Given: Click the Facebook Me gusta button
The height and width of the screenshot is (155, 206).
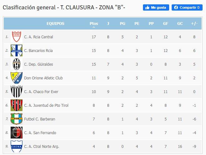Looking at the screenshot, I should coord(156,7).
